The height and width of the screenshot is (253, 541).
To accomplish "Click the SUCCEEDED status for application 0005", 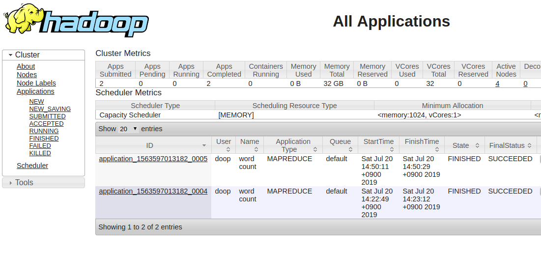I will click(x=510, y=159).
